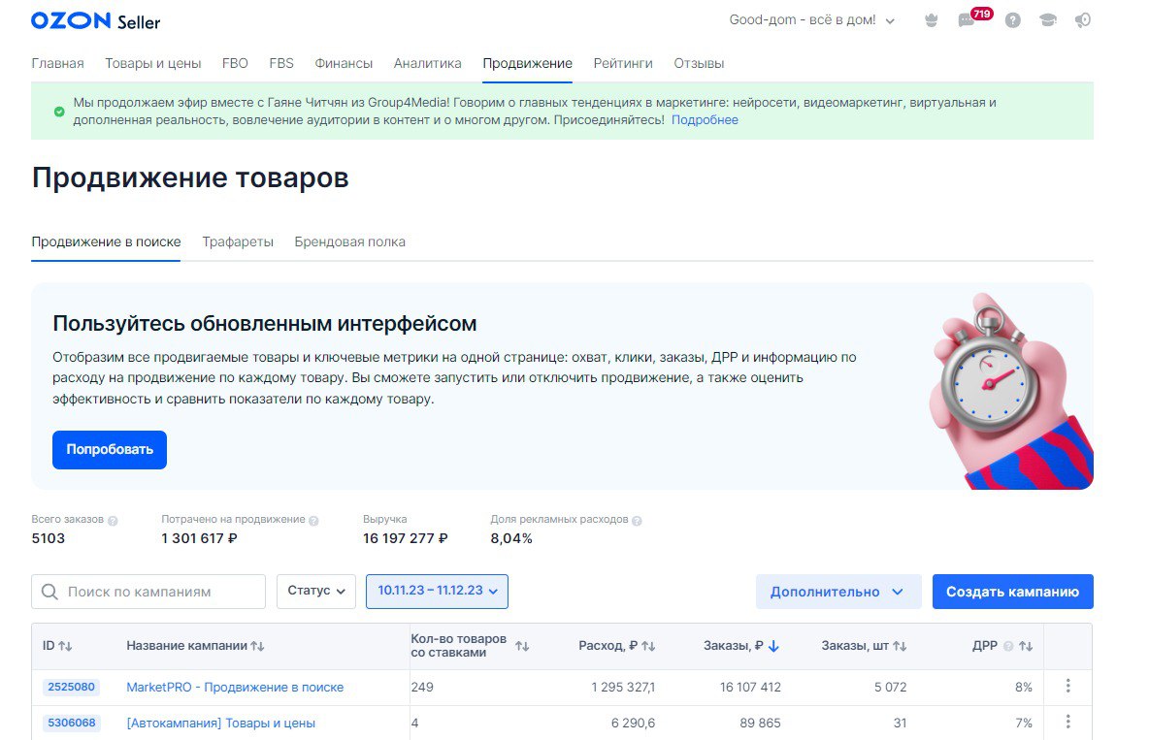
Task: Click expense cell 1 295 327,1
Action: [624, 688]
